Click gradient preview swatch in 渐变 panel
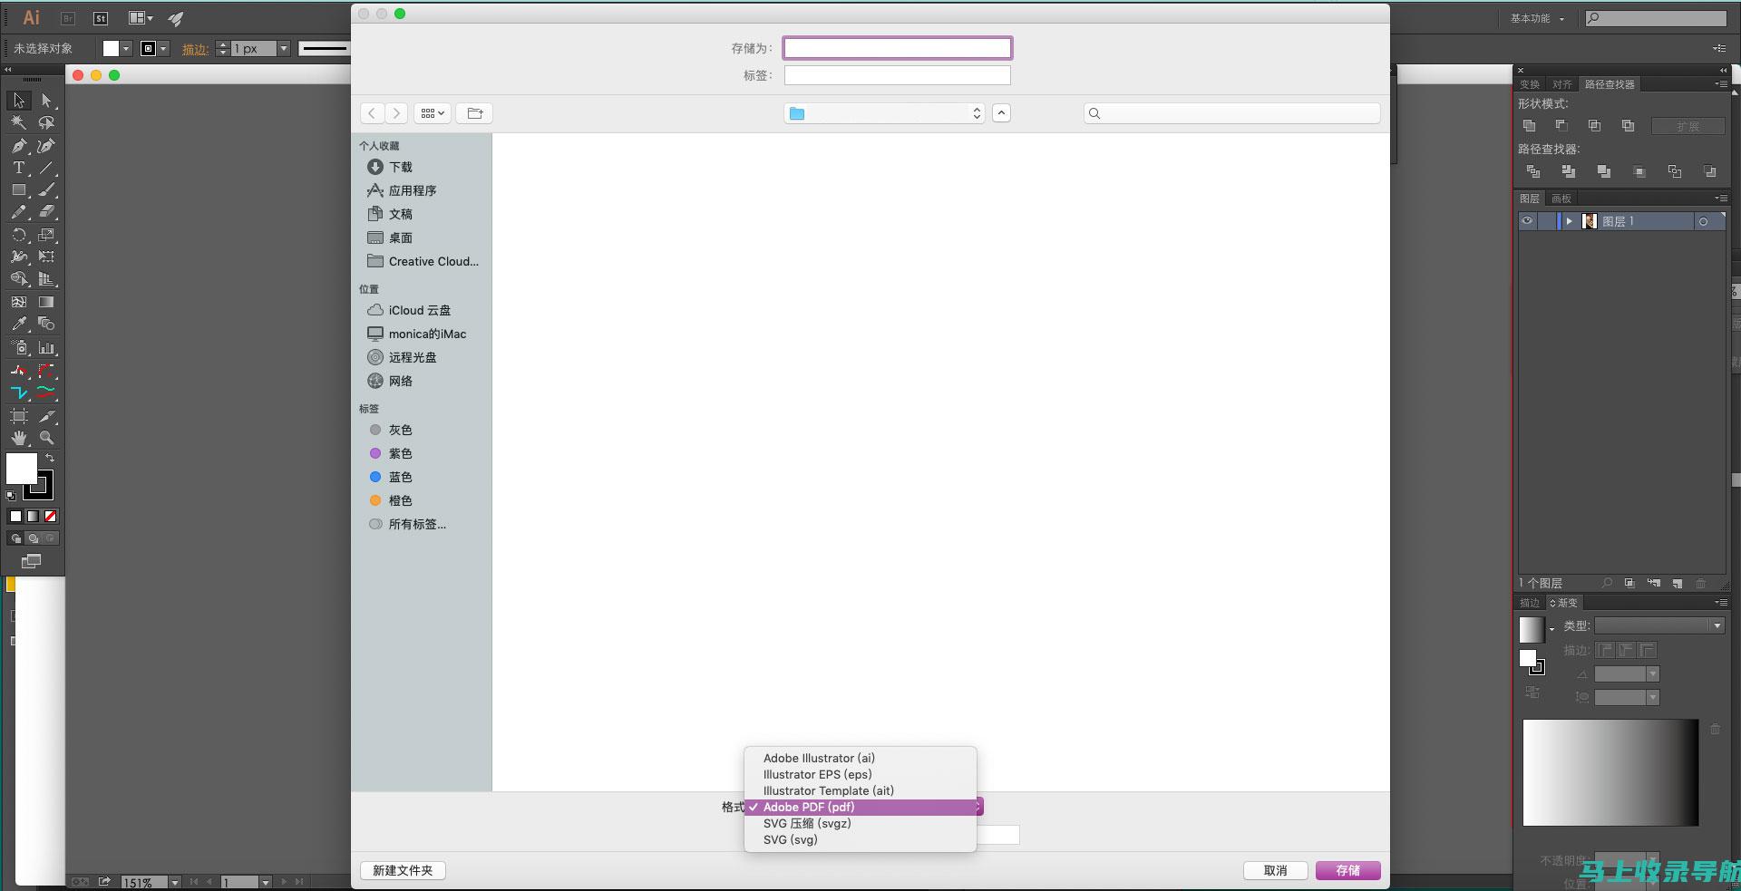 pos(1531,629)
